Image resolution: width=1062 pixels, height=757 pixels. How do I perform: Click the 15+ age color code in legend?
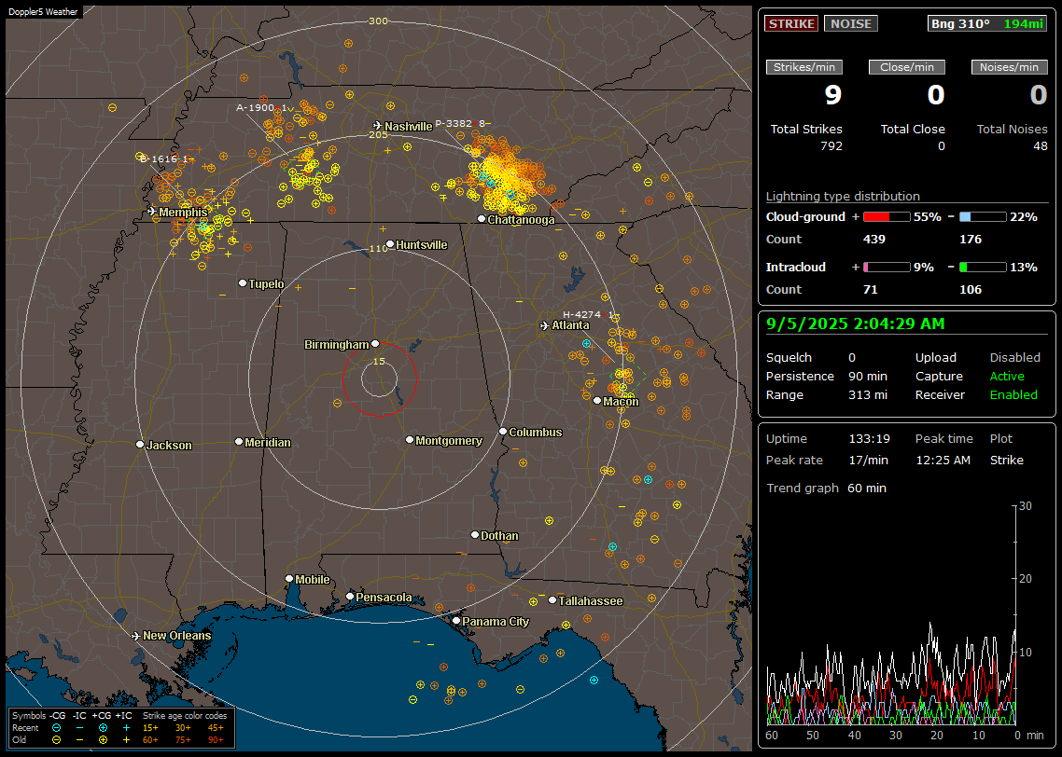pos(150,728)
